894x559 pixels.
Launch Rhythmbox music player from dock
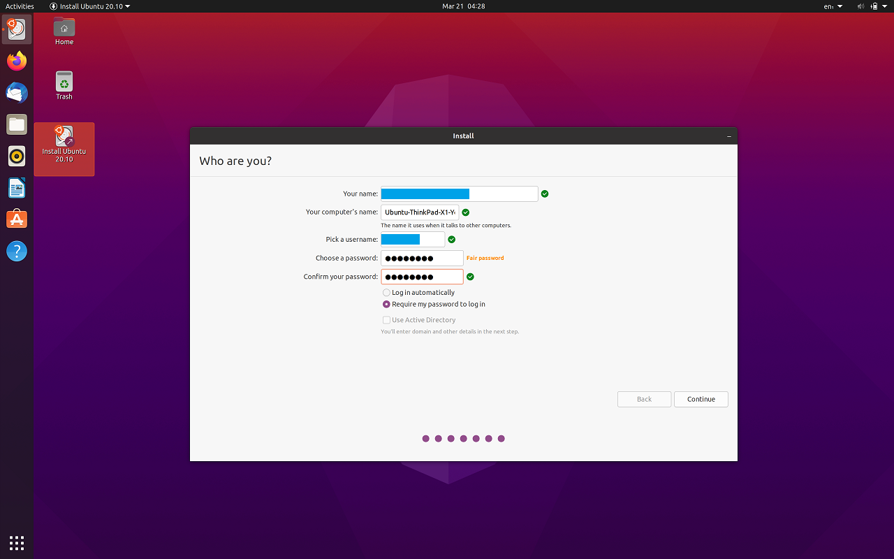click(17, 156)
